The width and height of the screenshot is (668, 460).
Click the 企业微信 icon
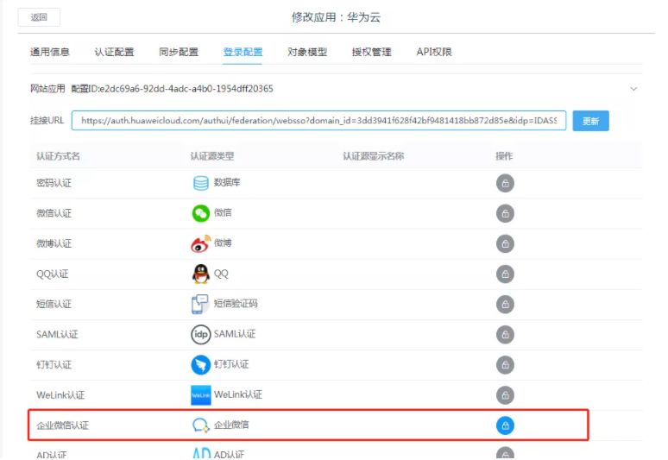[200, 425]
